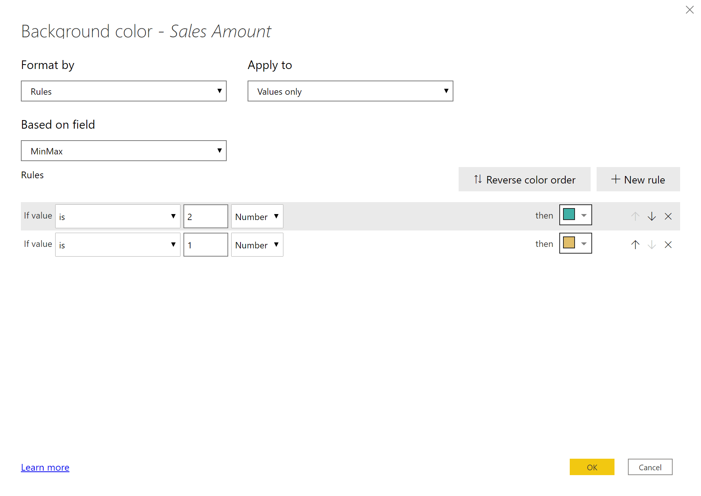Open the Number type dropdown for value 2 rule
Screen dimensions: 701x496
pyautogui.click(x=257, y=216)
